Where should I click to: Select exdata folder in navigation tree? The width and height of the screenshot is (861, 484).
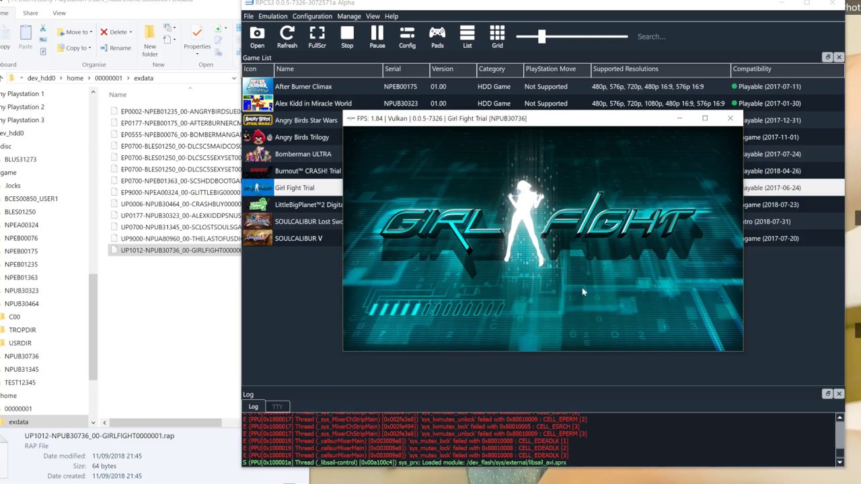[18, 422]
